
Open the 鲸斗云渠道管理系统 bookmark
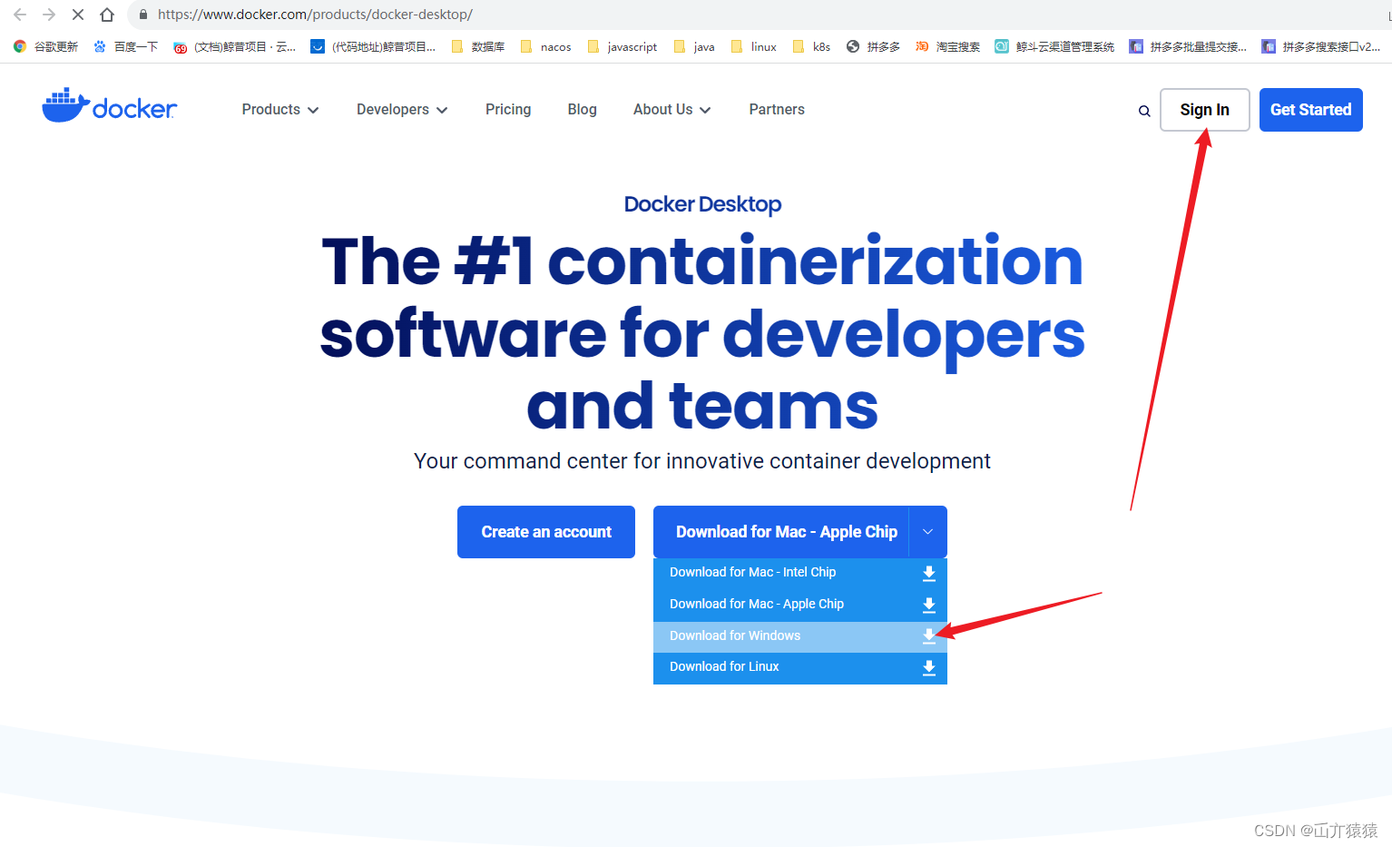1054,46
